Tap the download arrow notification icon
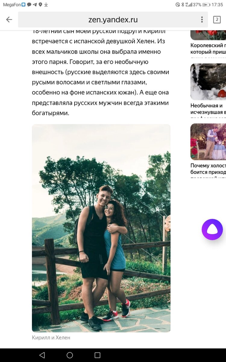Screen dimensions: 226x362 [x=46, y=5]
